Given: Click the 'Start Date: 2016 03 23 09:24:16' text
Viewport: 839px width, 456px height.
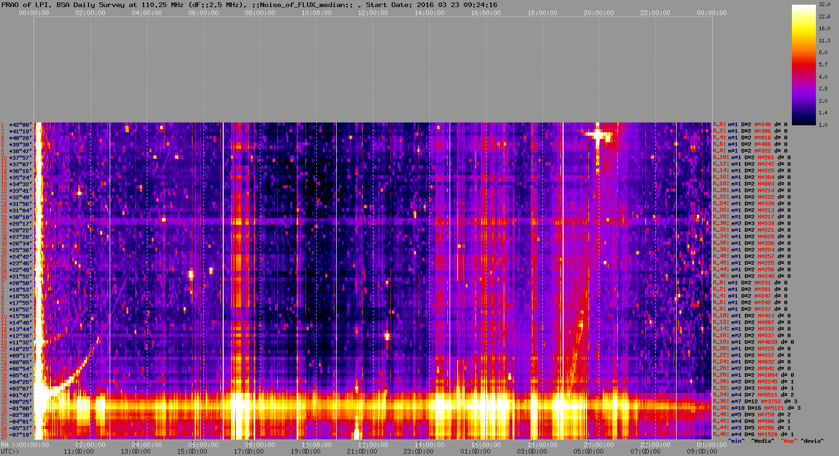Looking at the screenshot, I should 431,5.
